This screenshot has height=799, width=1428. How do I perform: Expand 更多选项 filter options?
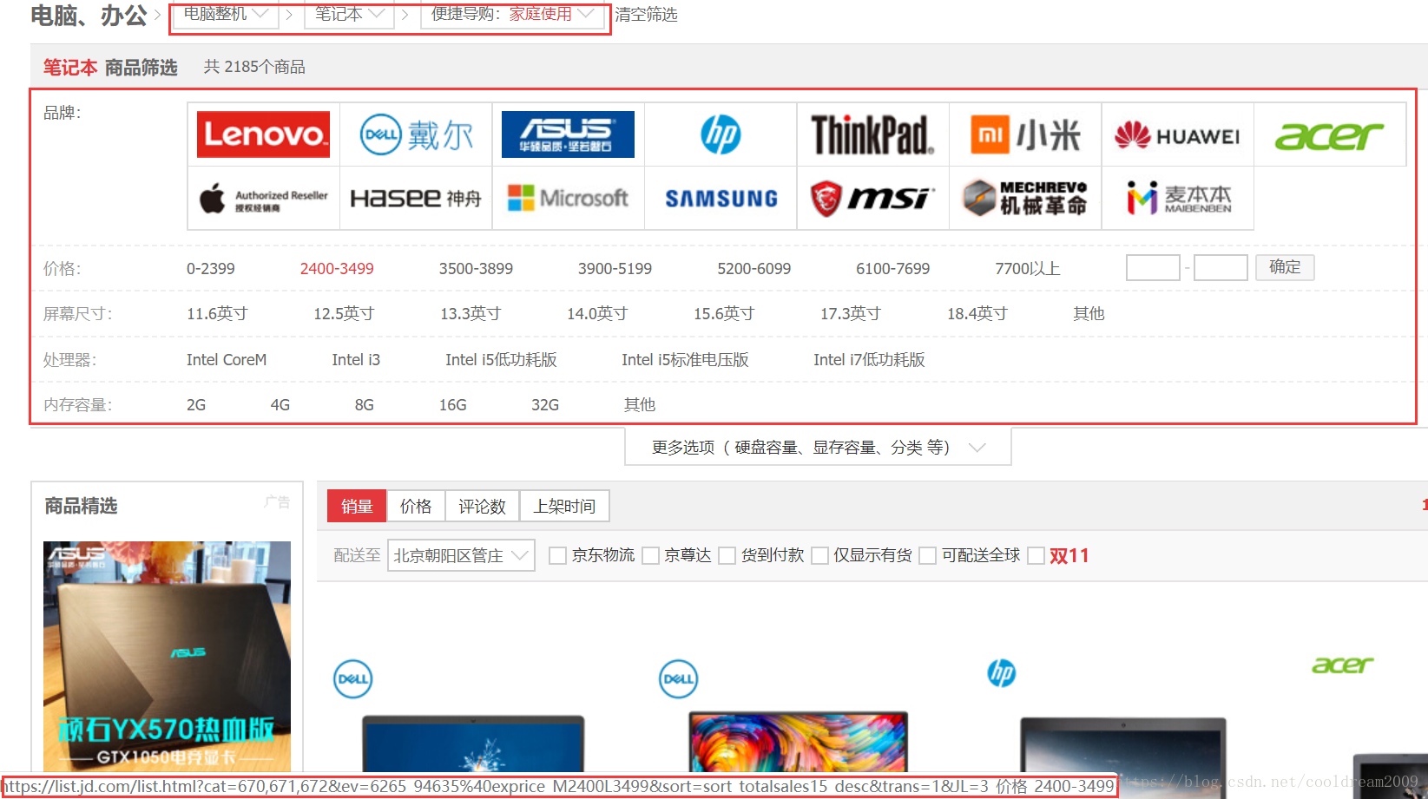[x=818, y=447]
